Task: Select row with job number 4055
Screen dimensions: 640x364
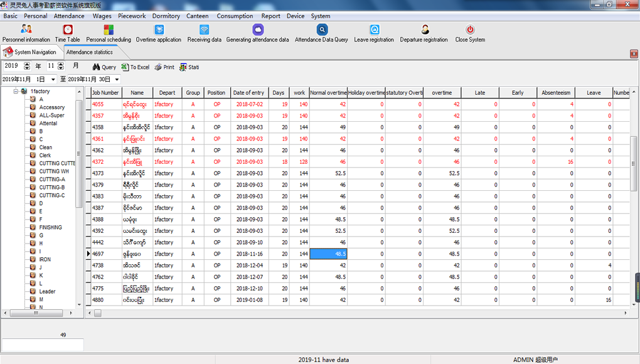Action: (357, 104)
